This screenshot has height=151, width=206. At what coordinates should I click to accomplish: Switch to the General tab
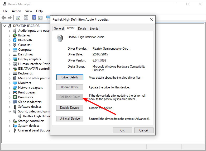pos(59,29)
